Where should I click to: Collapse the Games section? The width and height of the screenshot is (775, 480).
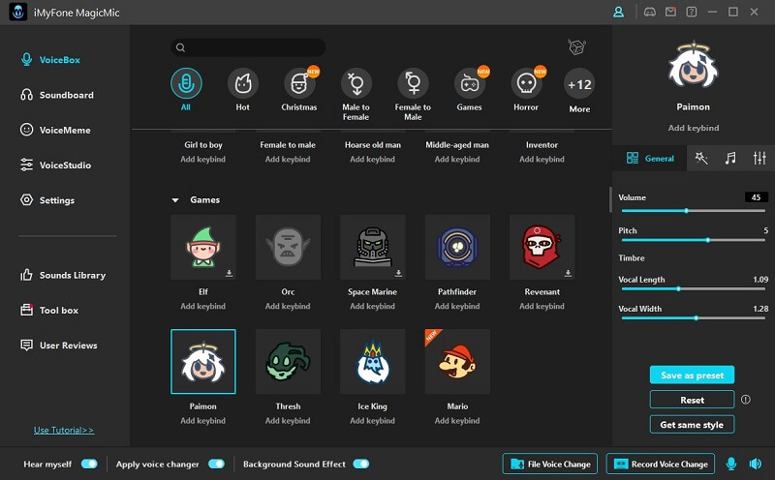(x=175, y=200)
